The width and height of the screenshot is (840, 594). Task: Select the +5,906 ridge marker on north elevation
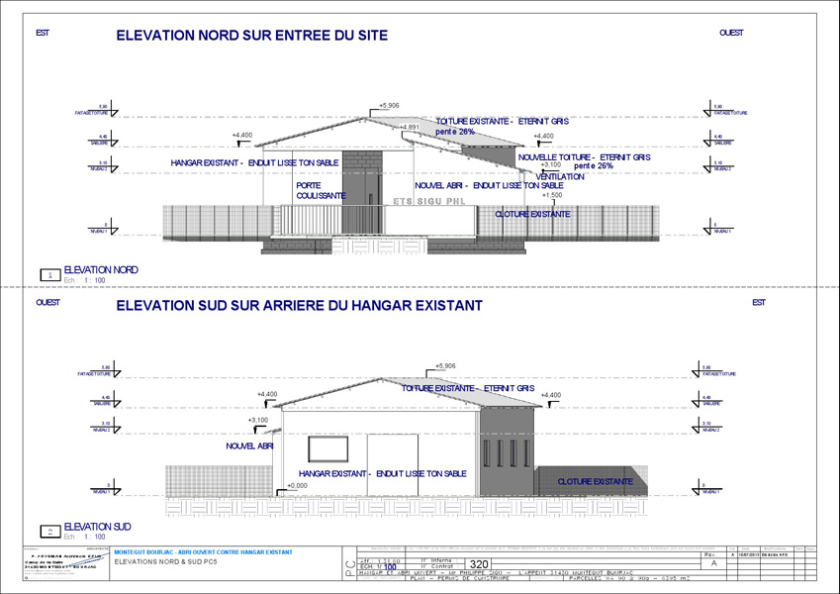click(x=389, y=105)
